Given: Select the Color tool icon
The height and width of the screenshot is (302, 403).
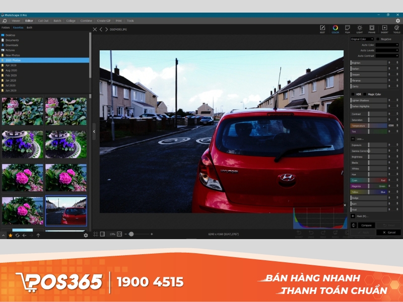Looking at the screenshot, I should click(x=335, y=29).
